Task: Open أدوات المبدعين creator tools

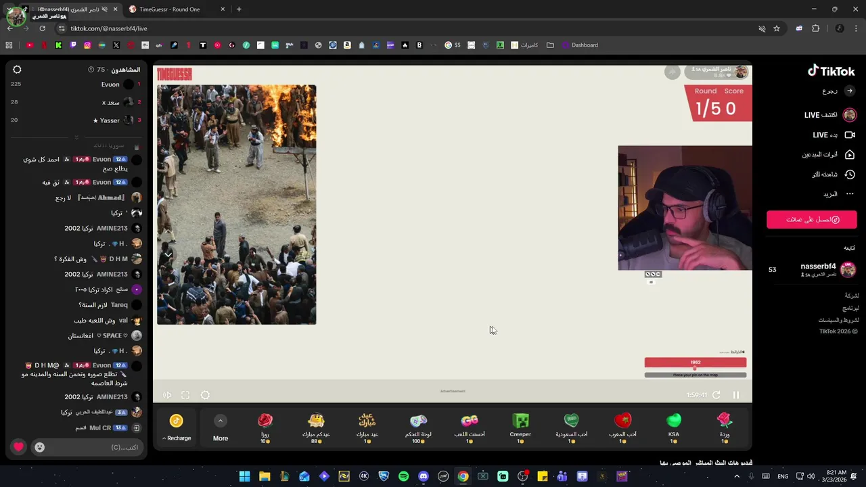Action: pyautogui.click(x=828, y=155)
